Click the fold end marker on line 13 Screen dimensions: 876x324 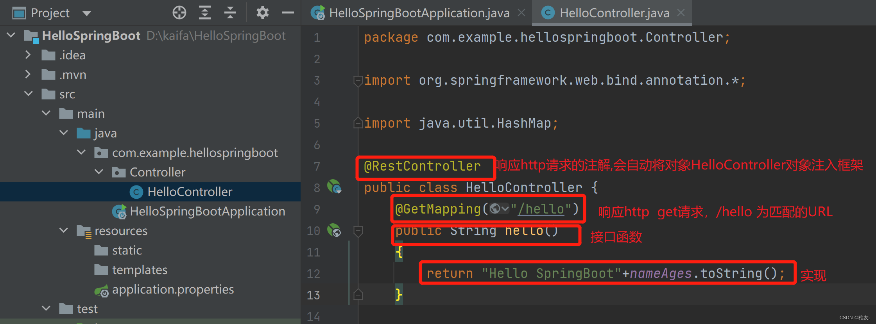[x=358, y=294]
